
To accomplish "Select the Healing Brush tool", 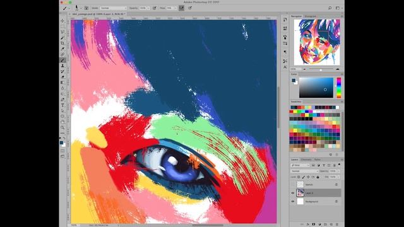I will pyautogui.click(x=62, y=55).
